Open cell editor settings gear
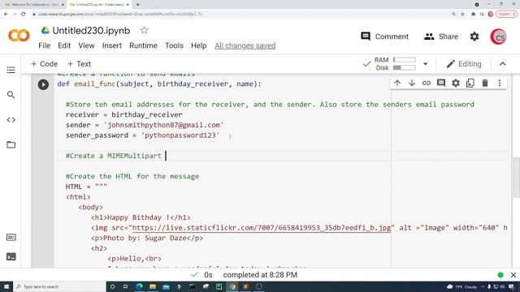 pos(456,83)
